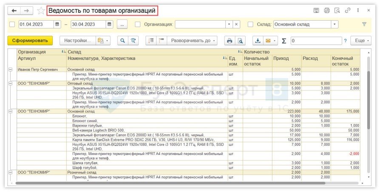
Task: Click the sigma sum icon
Action: pyautogui.click(x=284, y=41)
